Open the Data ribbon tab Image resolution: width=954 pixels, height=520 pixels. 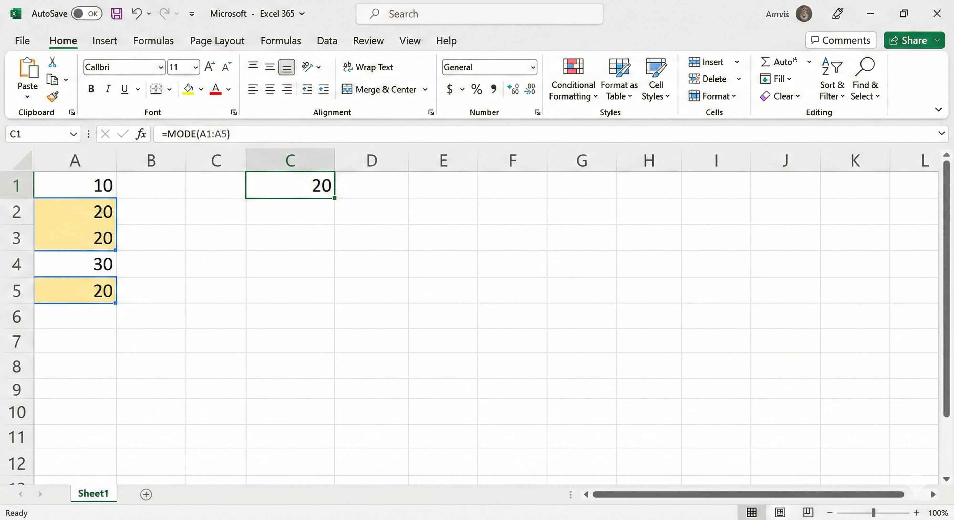coord(327,41)
